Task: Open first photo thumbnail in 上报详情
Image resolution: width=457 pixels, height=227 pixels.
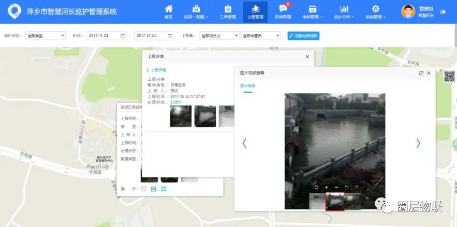Action: 181,116
